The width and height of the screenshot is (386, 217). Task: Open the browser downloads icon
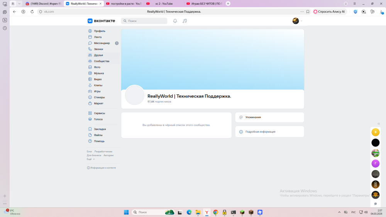click(x=381, y=12)
